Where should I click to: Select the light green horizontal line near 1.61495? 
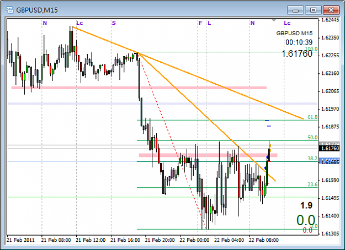pos(163,197)
